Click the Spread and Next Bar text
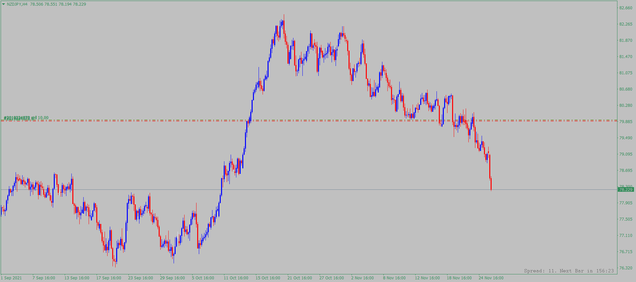 [569, 271]
